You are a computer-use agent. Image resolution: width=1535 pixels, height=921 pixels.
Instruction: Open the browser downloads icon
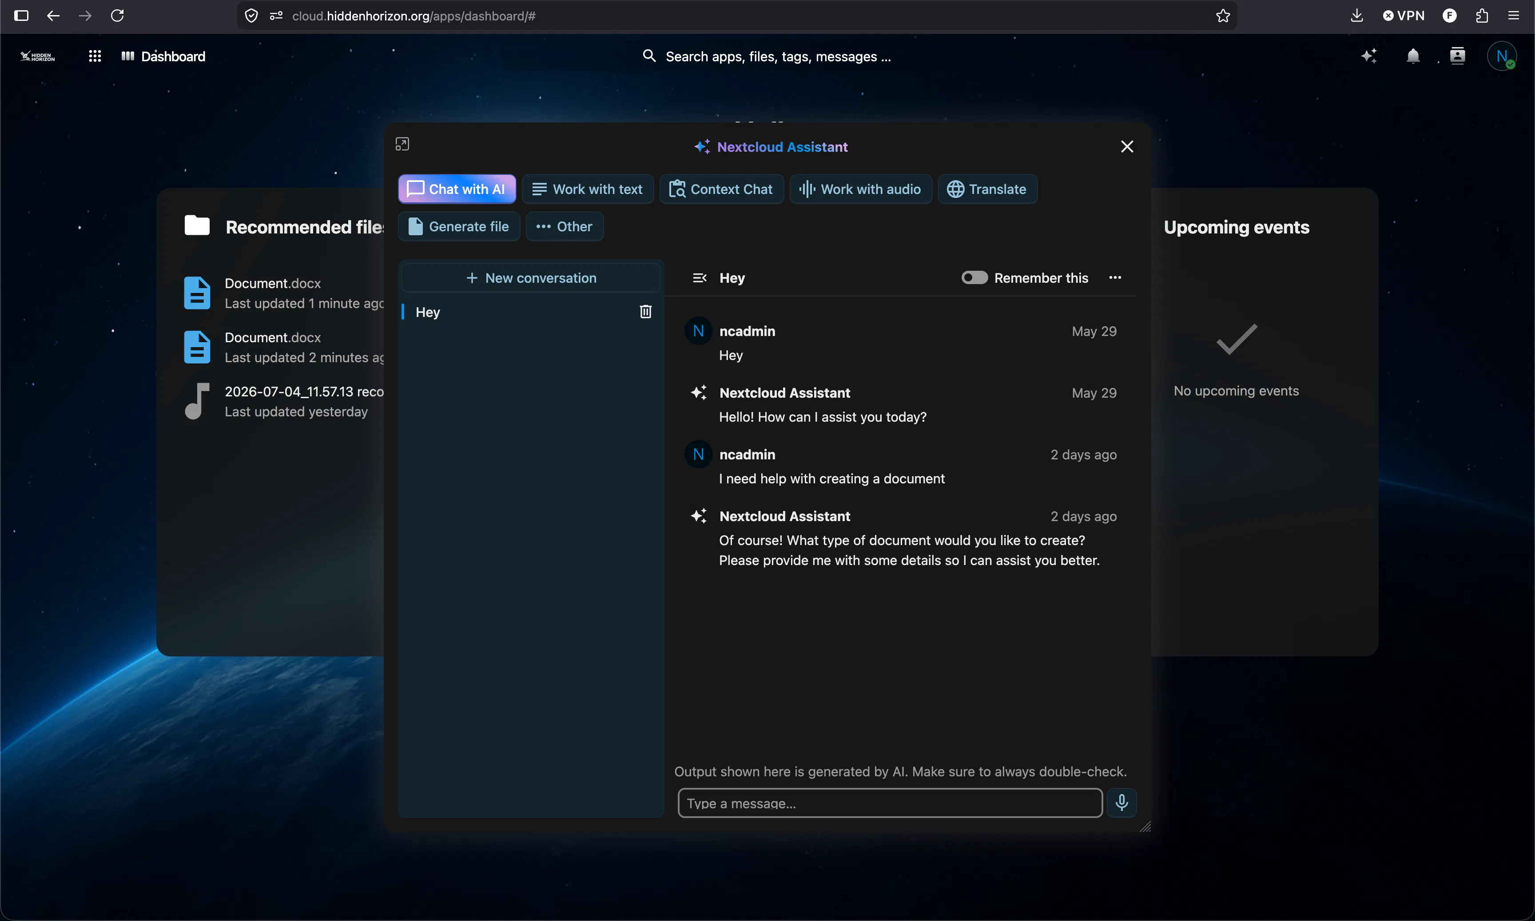pyautogui.click(x=1357, y=16)
